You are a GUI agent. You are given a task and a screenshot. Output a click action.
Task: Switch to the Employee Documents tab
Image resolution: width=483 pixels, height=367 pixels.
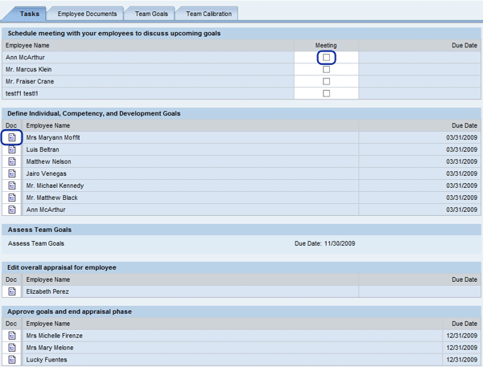[87, 14]
